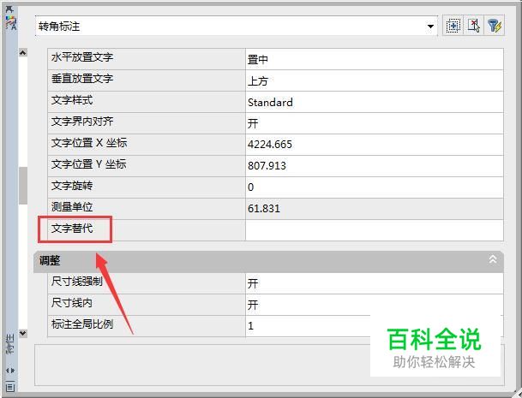This screenshot has height=398, width=522.
Task: Open the 转角标注 object type dropdown
Action: [237, 26]
